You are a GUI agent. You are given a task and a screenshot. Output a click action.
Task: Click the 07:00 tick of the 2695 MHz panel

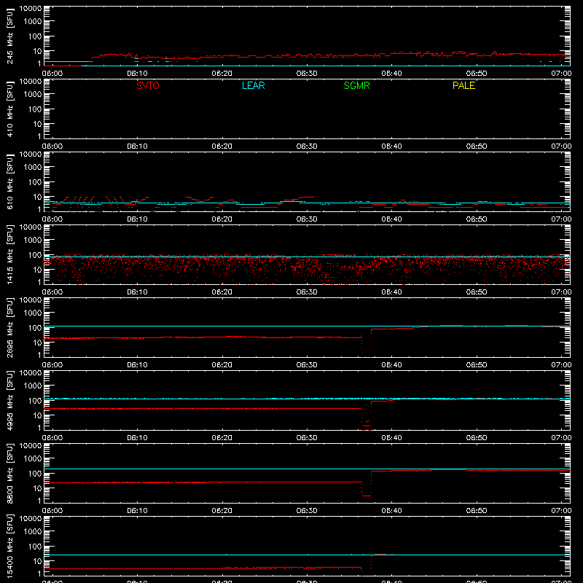(x=561, y=365)
